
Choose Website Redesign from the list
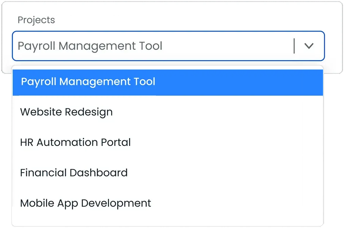pyautogui.click(x=168, y=112)
